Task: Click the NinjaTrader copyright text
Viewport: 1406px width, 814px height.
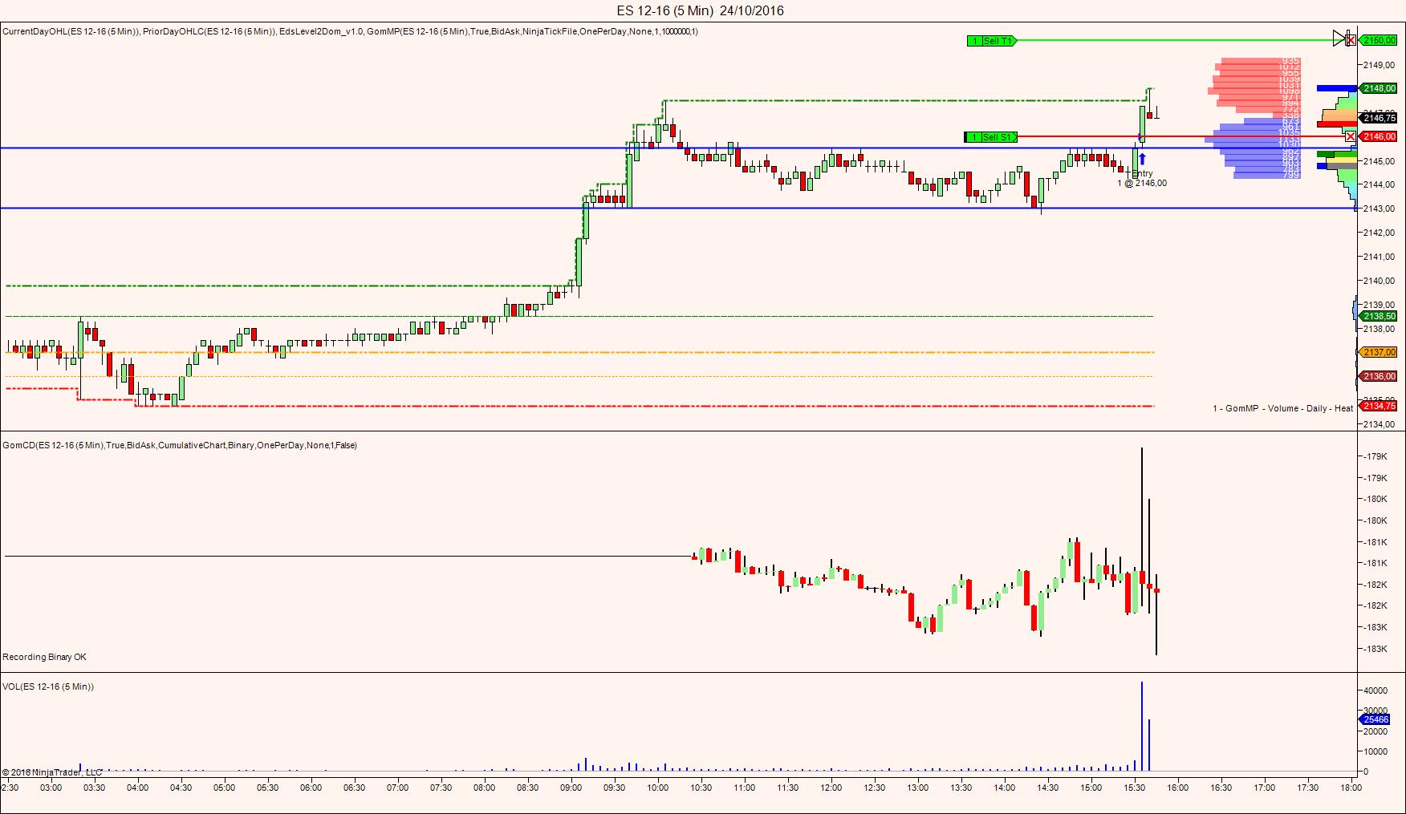Action: (x=52, y=772)
